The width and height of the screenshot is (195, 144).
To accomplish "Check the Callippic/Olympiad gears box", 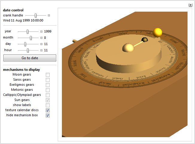I will (48, 95).
